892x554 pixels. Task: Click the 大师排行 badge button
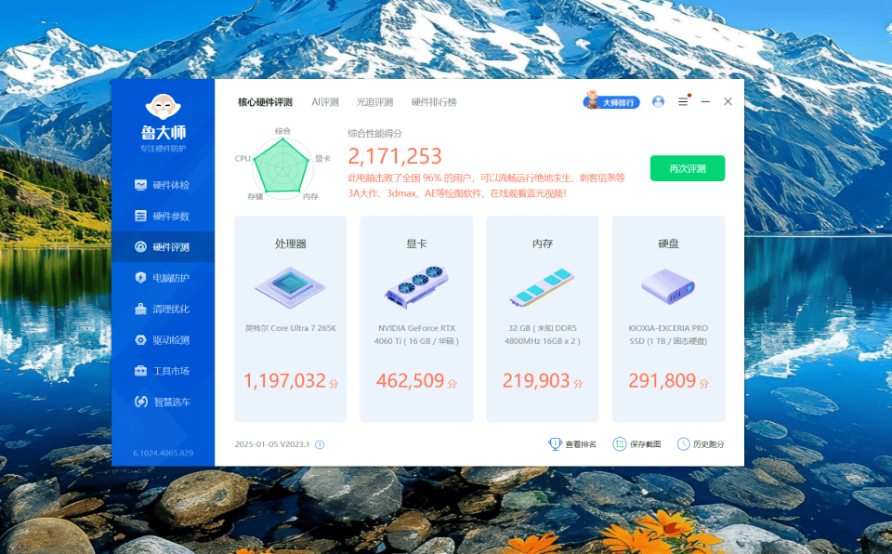coord(611,101)
